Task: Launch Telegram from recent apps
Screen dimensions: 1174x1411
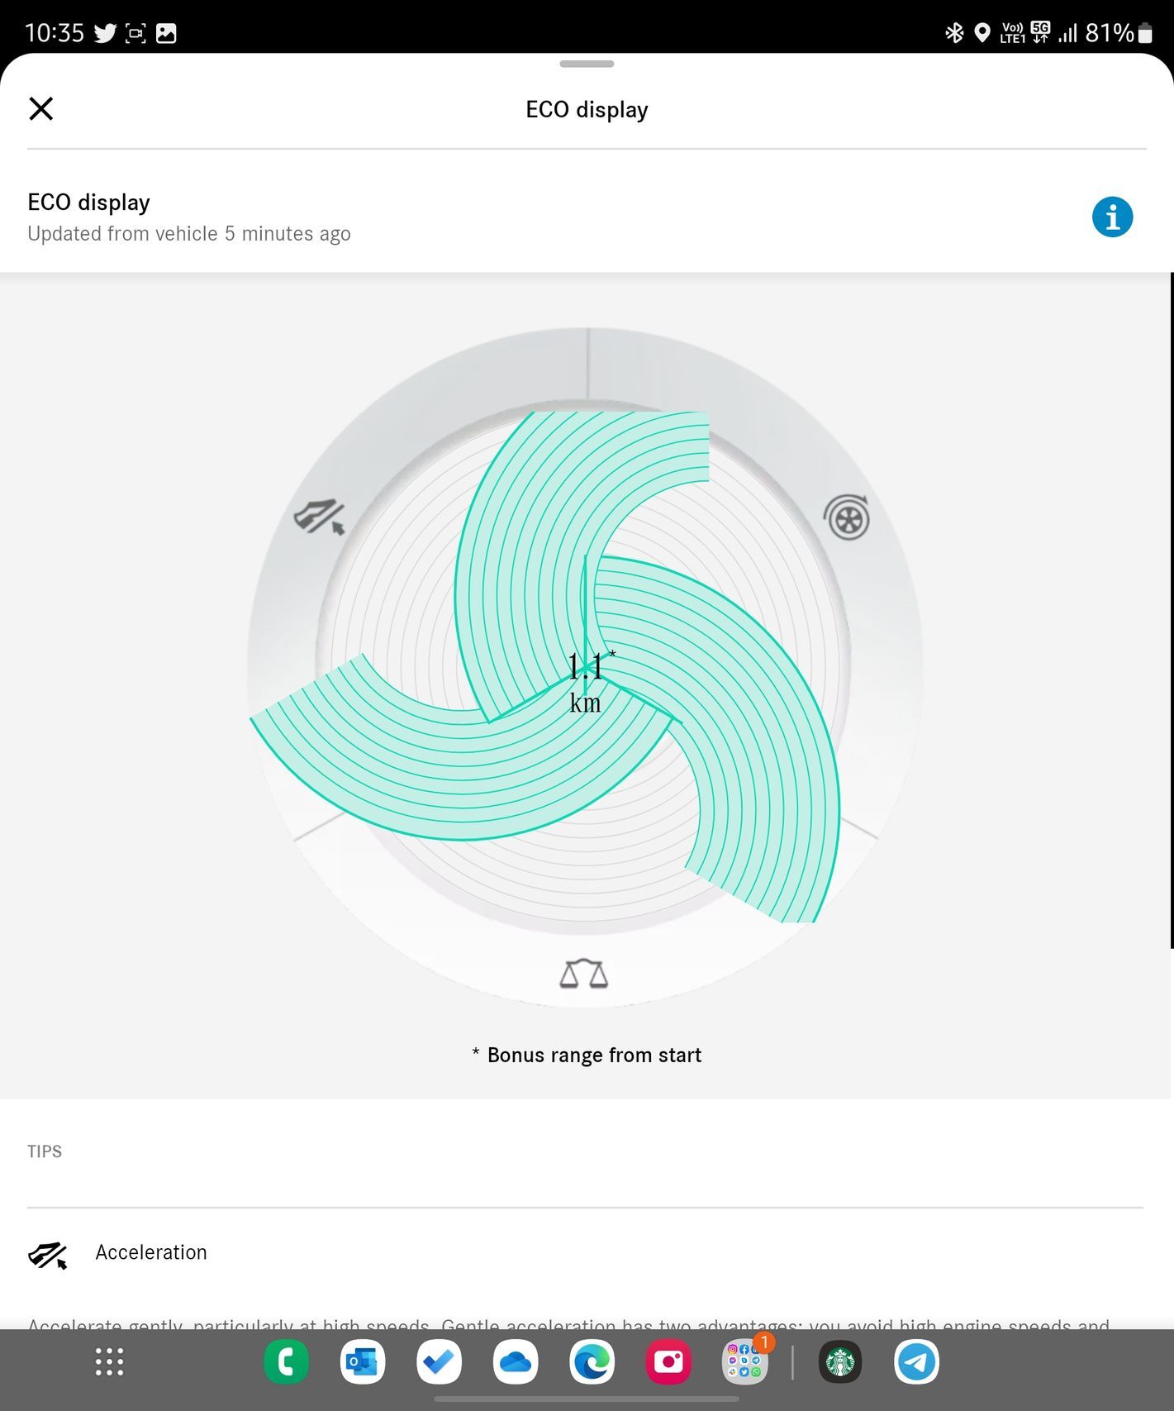Action: pyautogui.click(x=916, y=1361)
